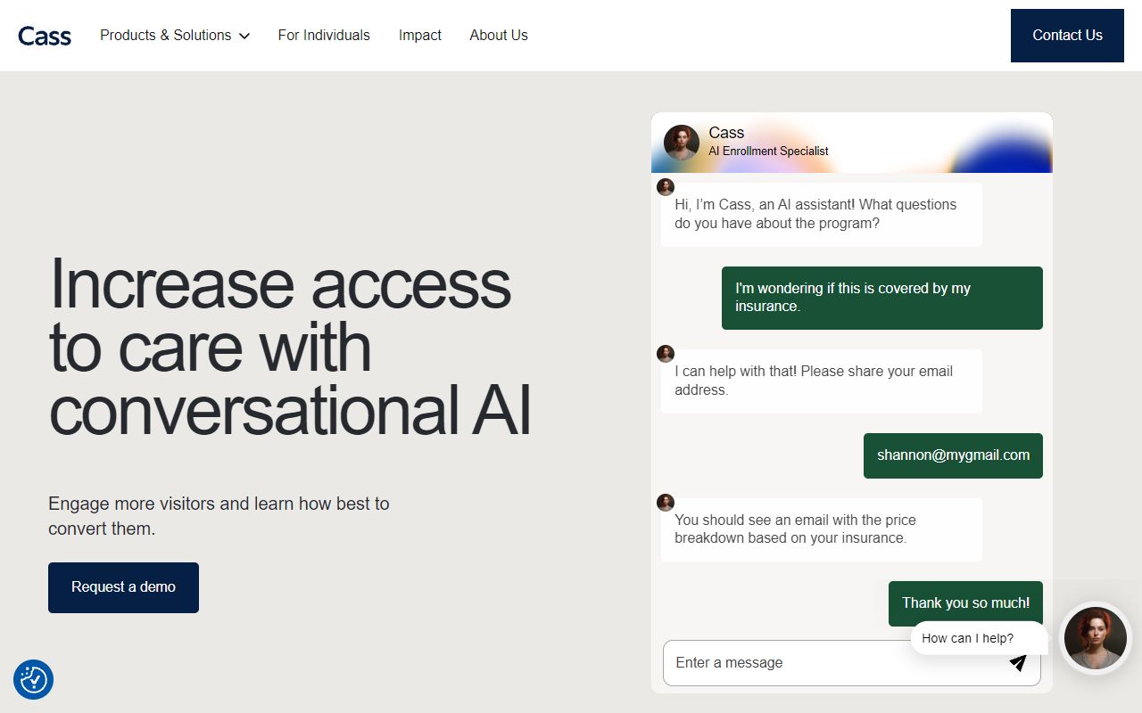Screen dimensions: 1142x713
Task: Expand the Products & Solutions dropdown
Action: tap(175, 35)
